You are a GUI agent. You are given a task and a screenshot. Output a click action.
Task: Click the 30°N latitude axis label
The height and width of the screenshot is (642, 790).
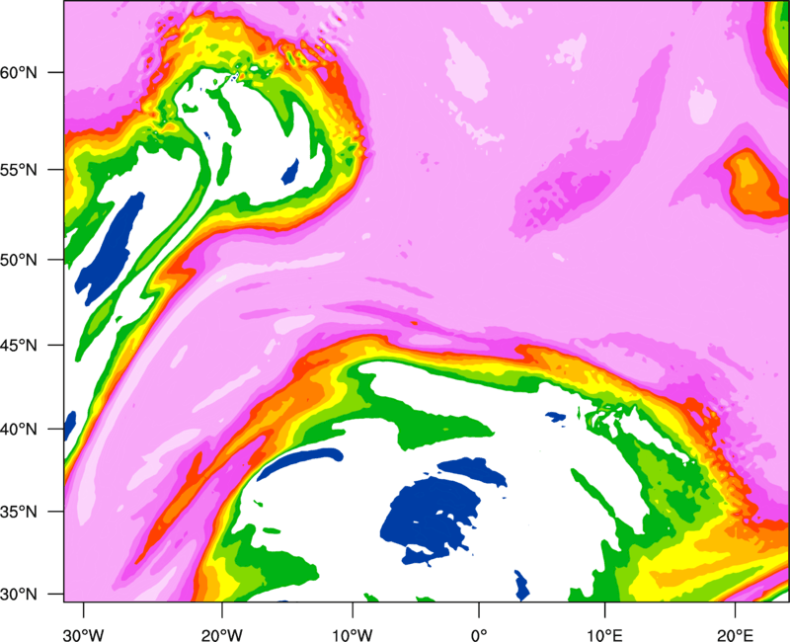click(19, 595)
